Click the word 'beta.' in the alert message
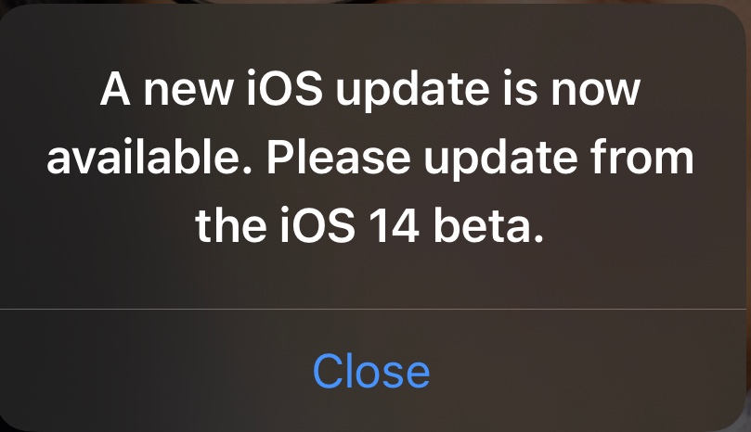 pyautogui.click(x=488, y=225)
